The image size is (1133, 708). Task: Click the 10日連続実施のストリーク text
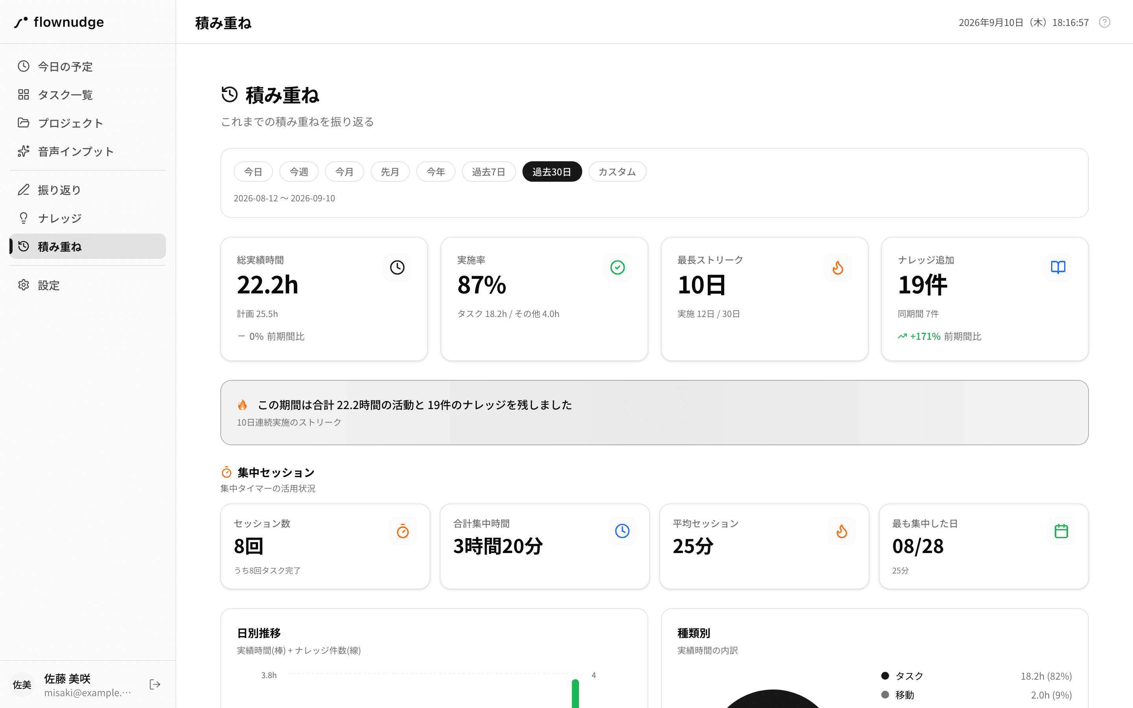289,422
